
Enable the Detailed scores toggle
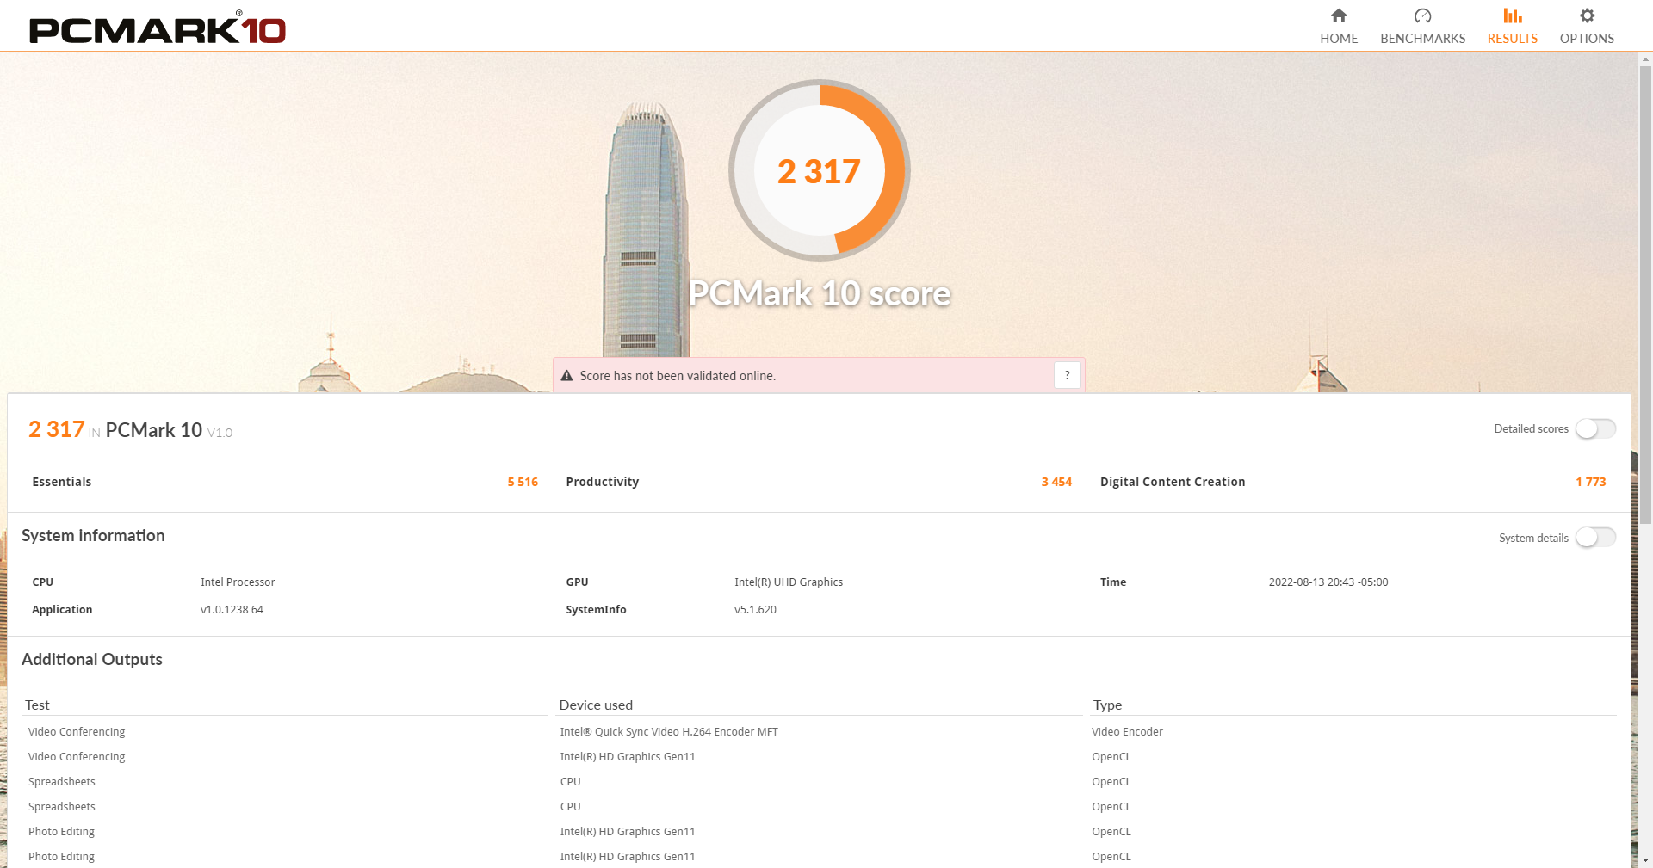point(1595,428)
